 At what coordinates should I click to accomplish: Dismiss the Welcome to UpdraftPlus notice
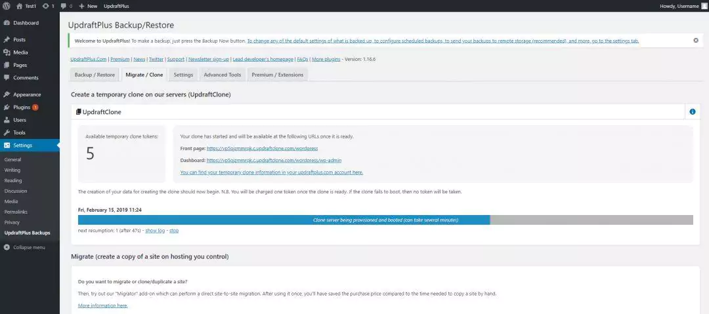coord(696,40)
